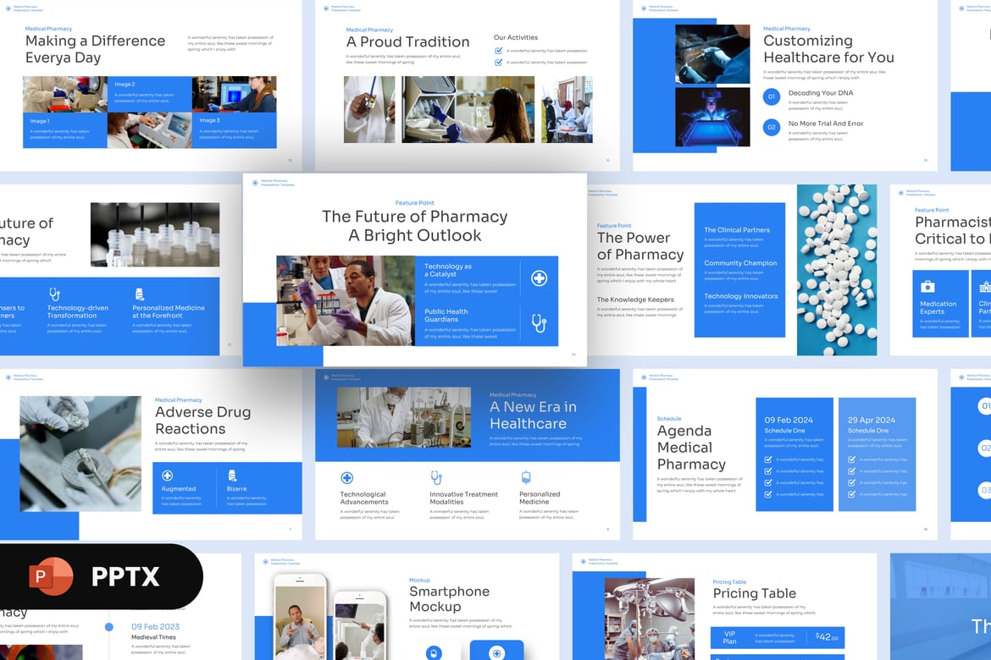991x660 pixels.
Task: Click the small logo atop the Agenda Medical Pharmacy slide
Action: (x=644, y=377)
